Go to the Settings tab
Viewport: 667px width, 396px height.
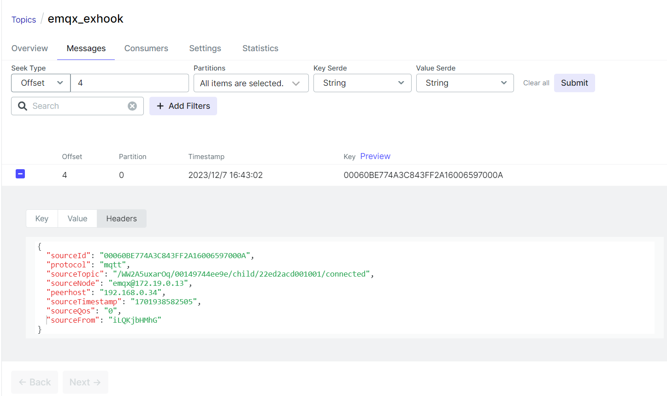[x=205, y=48]
